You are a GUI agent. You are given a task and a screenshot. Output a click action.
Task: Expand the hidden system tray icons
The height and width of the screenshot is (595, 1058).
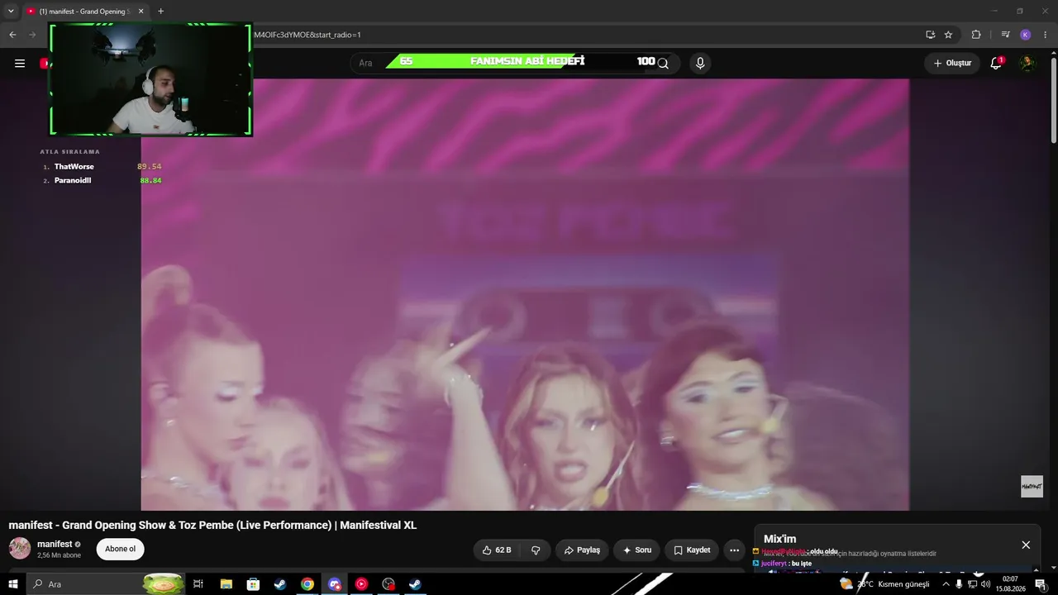(946, 584)
